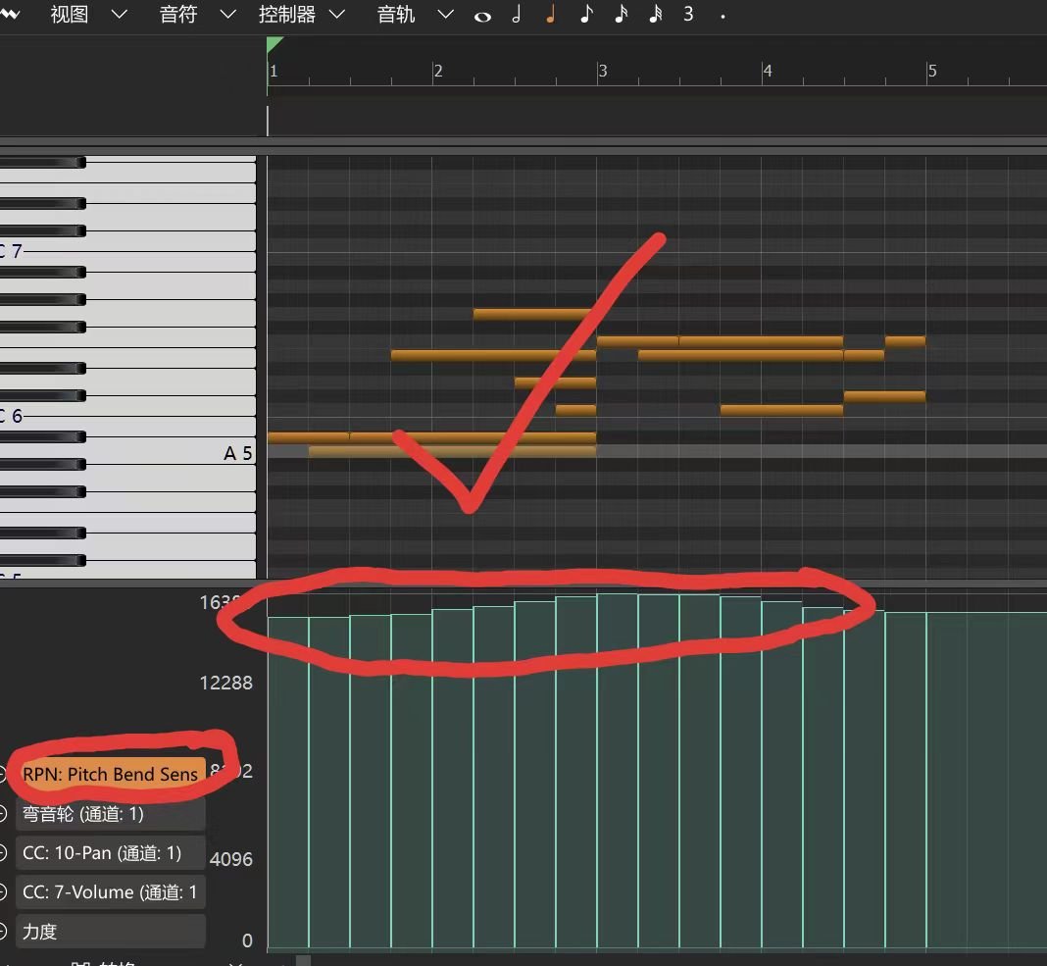Open the 音轨 menu
Image resolution: width=1047 pixels, height=966 pixels.
tap(396, 15)
